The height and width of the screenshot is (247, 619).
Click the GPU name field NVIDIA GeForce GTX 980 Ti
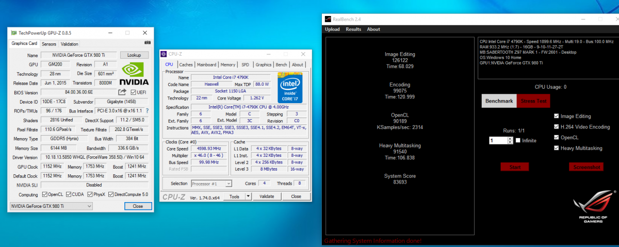(78, 55)
